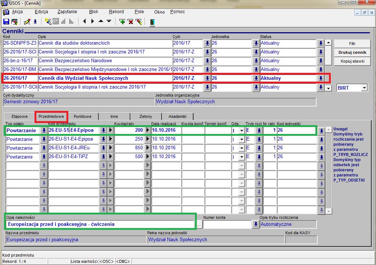Open Jednostka list for Cennik Bezpieczeństwo Narodowe row

[x=256, y=61]
